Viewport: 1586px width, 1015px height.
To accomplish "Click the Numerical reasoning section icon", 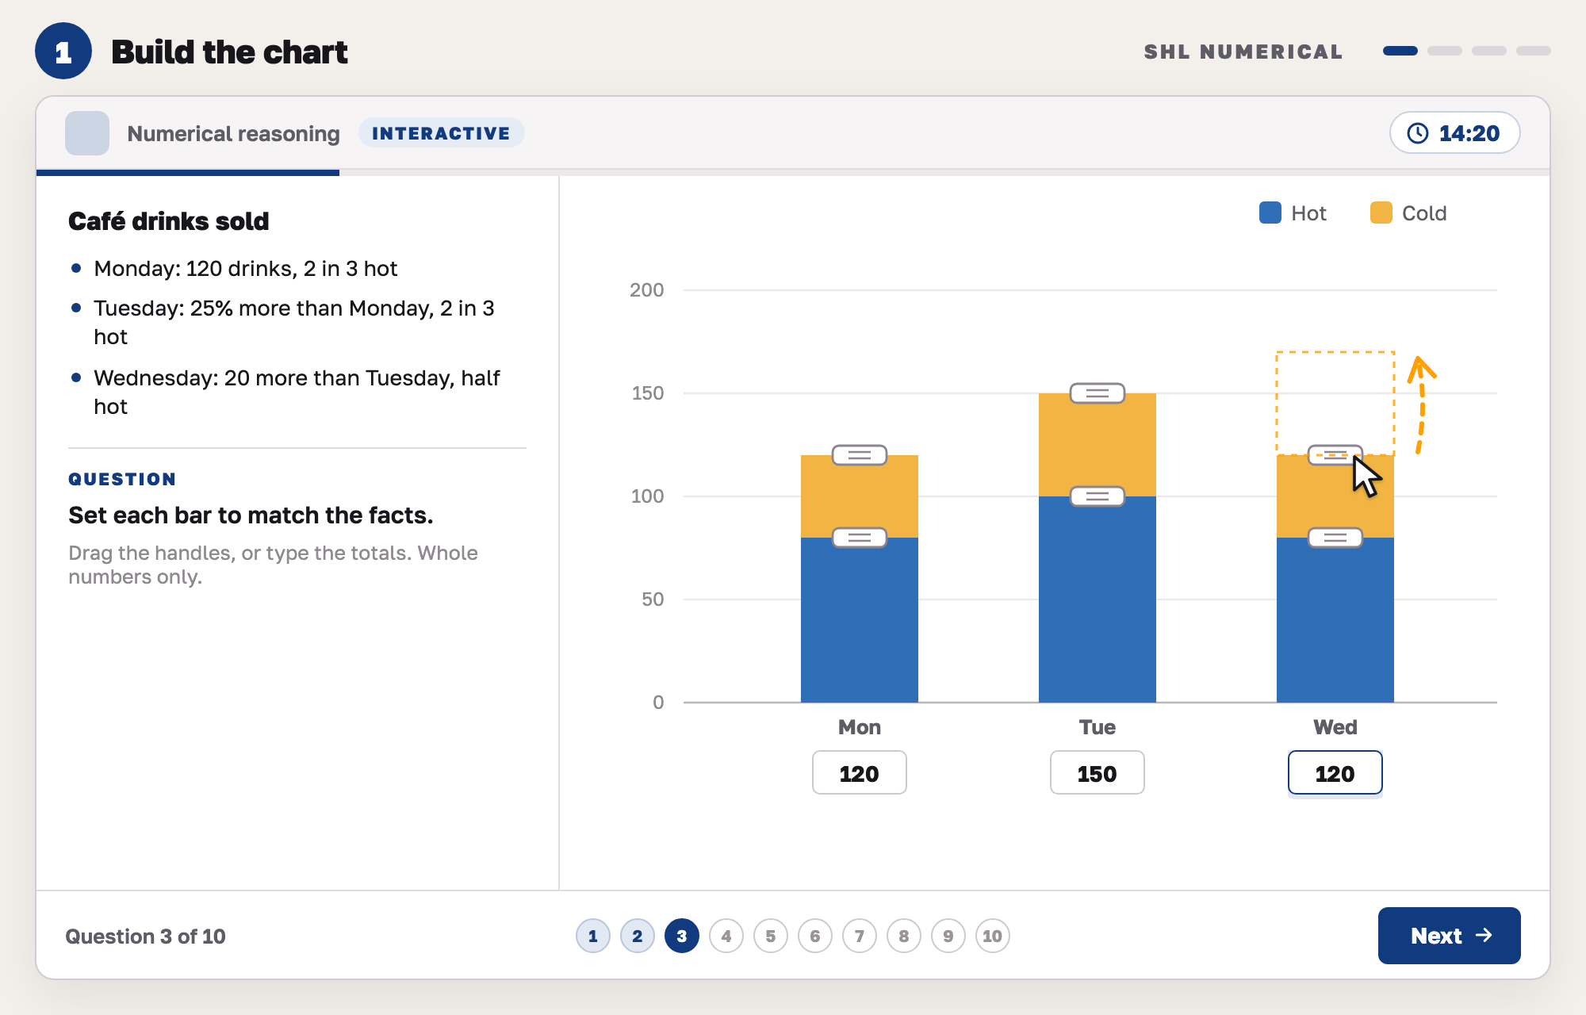I will (x=87, y=133).
